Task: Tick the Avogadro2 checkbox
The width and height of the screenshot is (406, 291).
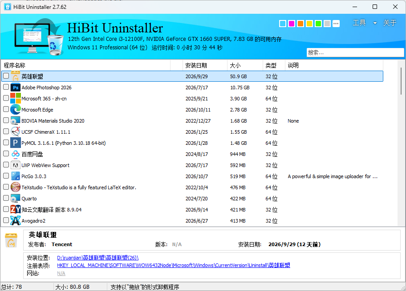Action: (x=6, y=220)
